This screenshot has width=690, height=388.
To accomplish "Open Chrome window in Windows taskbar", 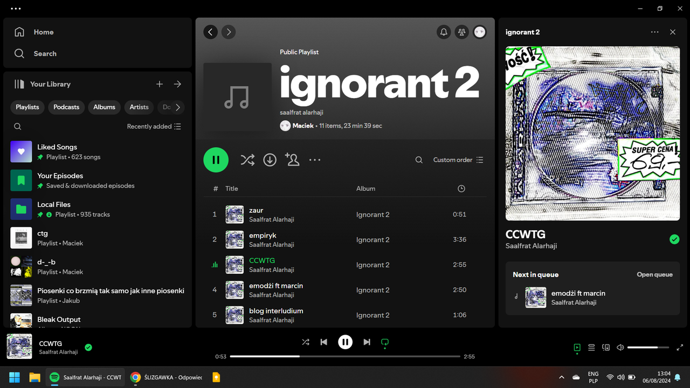I will [x=167, y=377].
